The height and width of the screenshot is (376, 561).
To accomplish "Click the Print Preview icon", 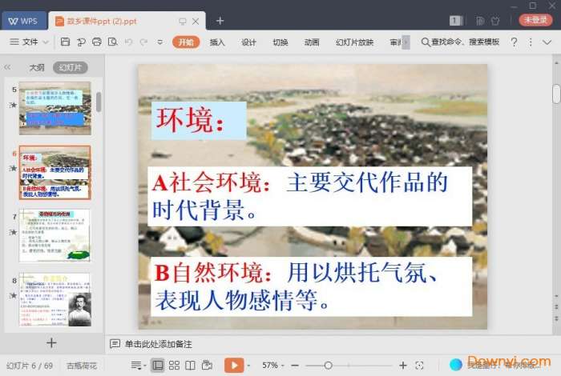I will click(113, 42).
